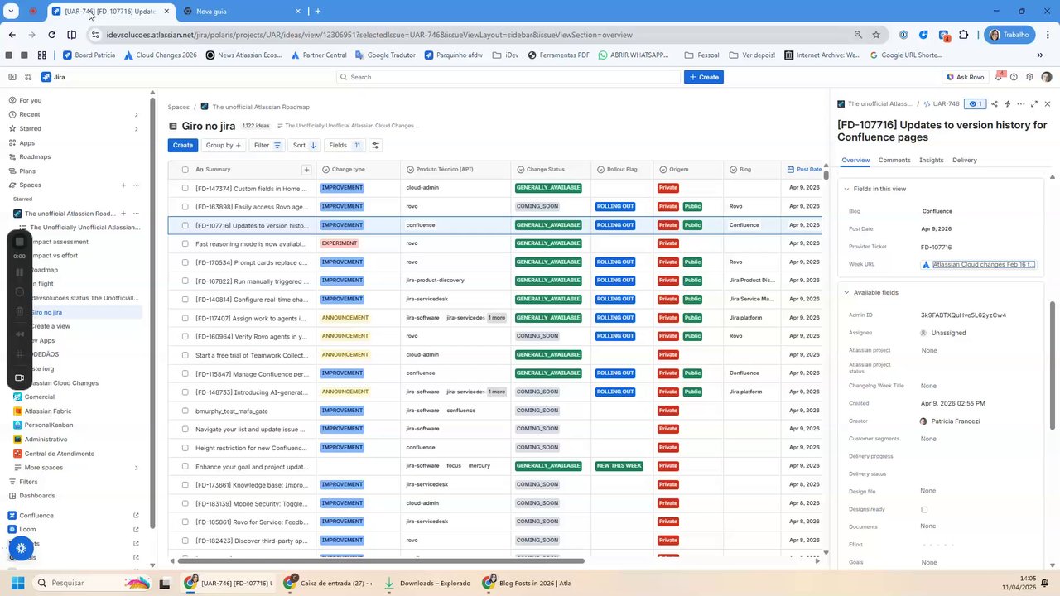Toggle the recorder camera icon
Image resolution: width=1060 pixels, height=596 pixels.
(20, 377)
